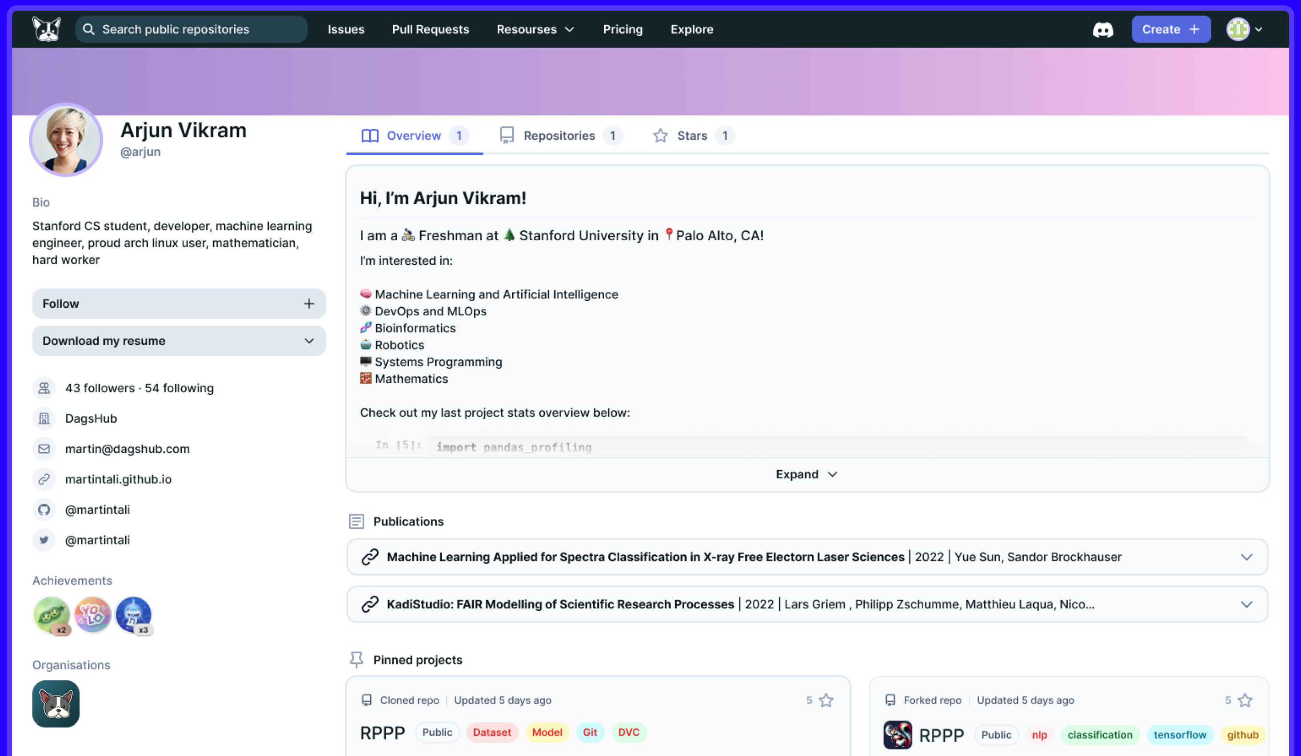1301x756 pixels.
Task: Click the github tag
Action: tap(1243, 735)
